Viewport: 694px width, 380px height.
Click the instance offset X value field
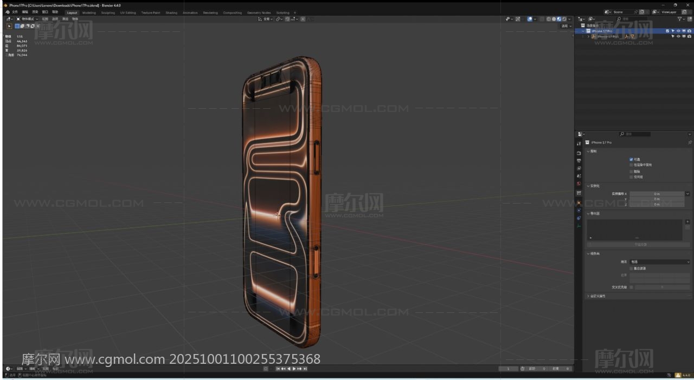[x=657, y=193]
